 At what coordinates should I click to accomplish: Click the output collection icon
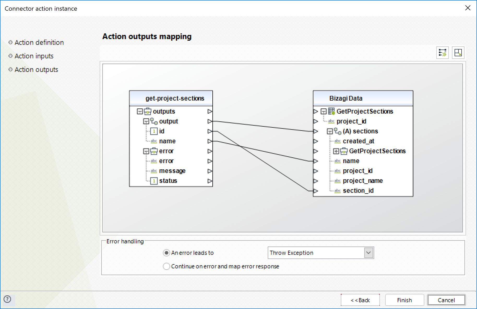(154, 121)
